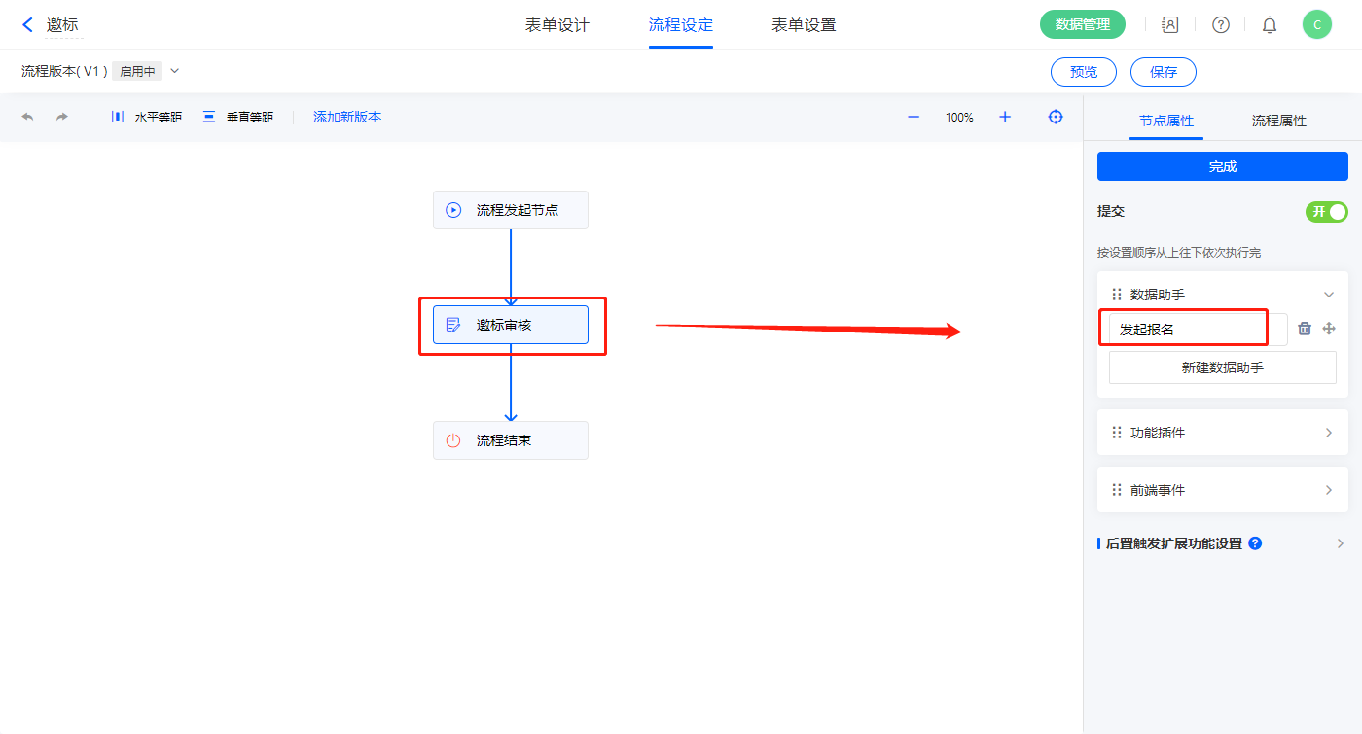
Task: Open the 流程版本 V1 dropdown
Action: (x=175, y=71)
